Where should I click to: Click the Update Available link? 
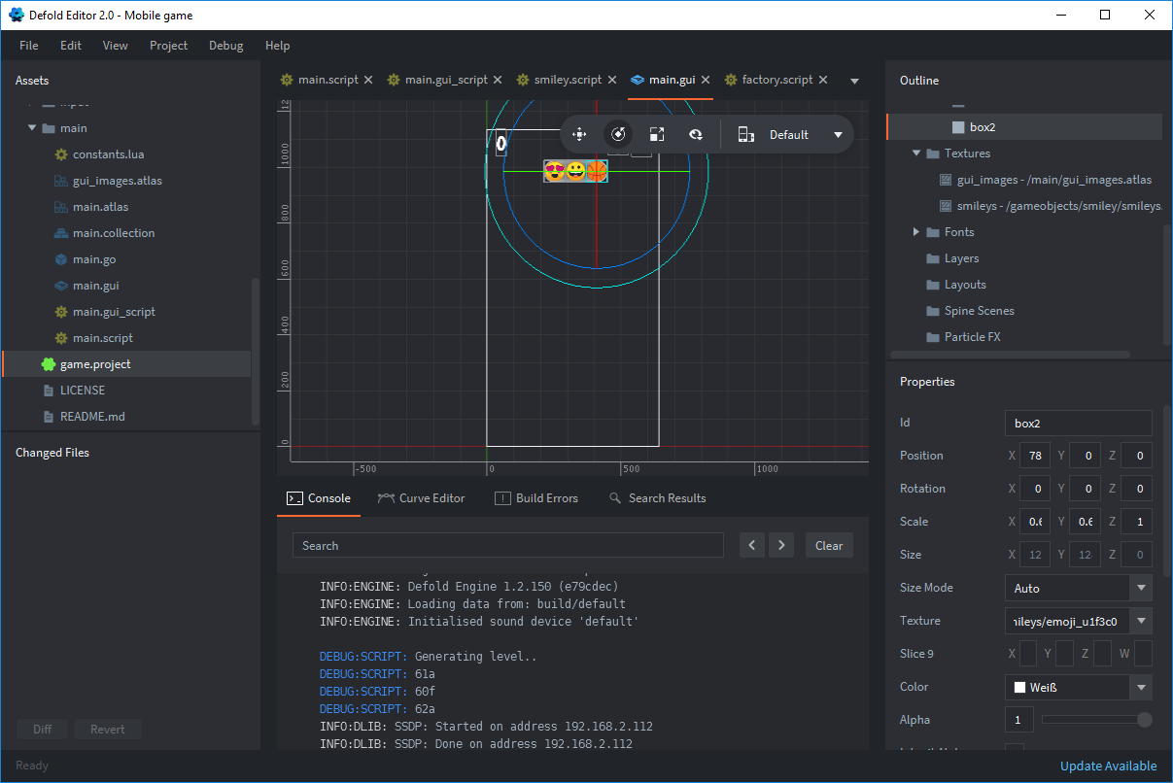click(x=1108, y=766)
